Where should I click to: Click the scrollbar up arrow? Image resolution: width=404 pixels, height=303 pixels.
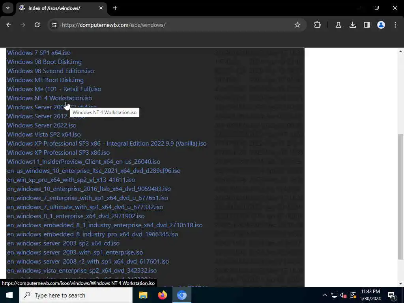click(400, 51)
